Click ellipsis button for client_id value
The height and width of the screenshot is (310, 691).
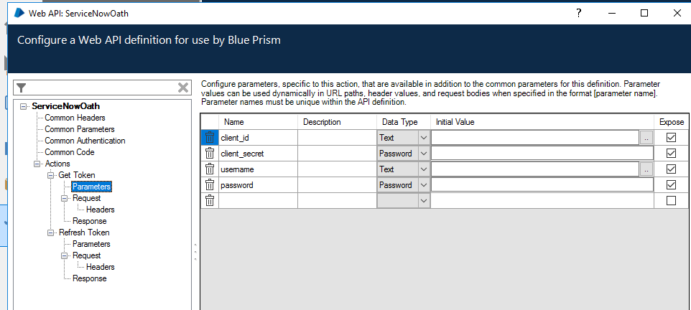tap(646, 137)
